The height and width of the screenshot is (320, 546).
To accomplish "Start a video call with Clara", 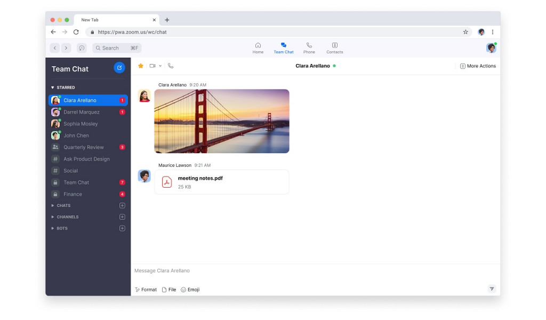I will [152, 66].
